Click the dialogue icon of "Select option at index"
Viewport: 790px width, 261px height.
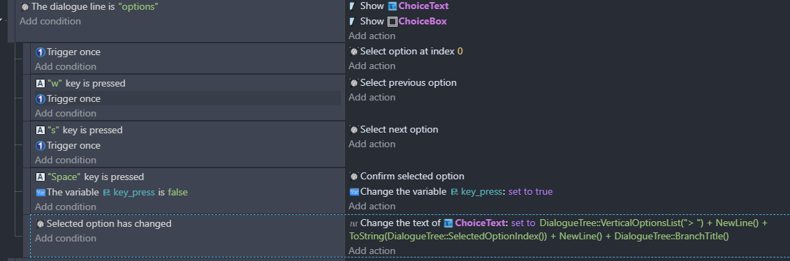coord(353,52)
